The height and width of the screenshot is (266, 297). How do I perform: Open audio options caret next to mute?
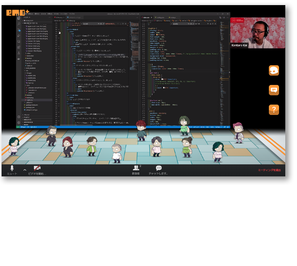tap(25, 170)
